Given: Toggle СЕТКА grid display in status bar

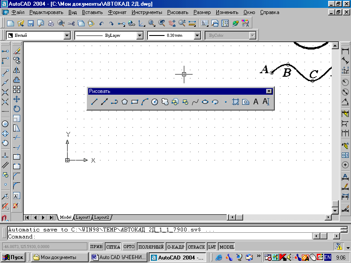Looking at the screenshot, I should pyautogui.click(x=113, y=247).
